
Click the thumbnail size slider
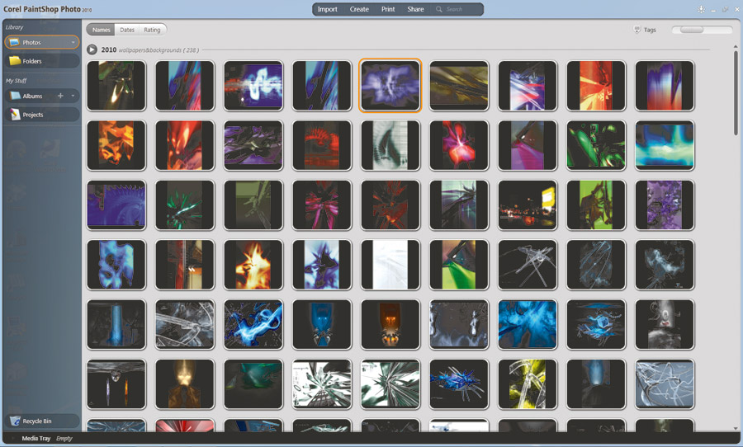tap(702, 30)
